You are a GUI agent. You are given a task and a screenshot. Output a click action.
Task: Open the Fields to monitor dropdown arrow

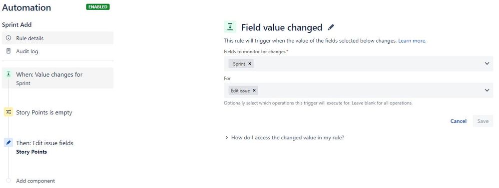[x=487, y=64]
